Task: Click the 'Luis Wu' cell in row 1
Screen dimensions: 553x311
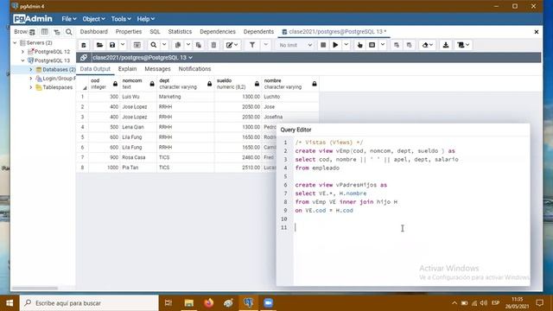Action: 138,97
